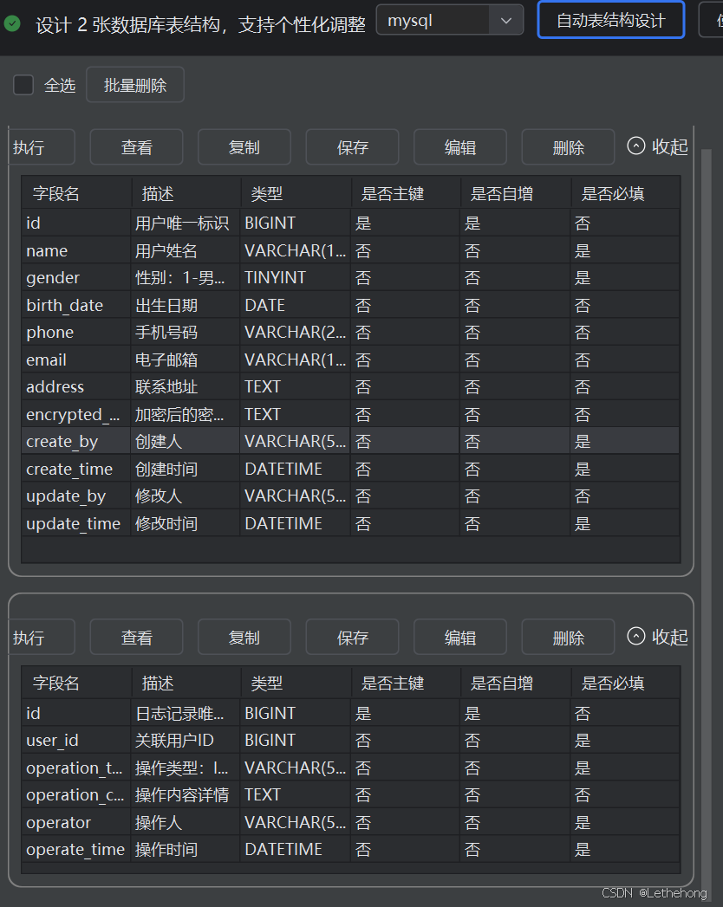Open the mysql database type dropdown

[x=450, y=20]
